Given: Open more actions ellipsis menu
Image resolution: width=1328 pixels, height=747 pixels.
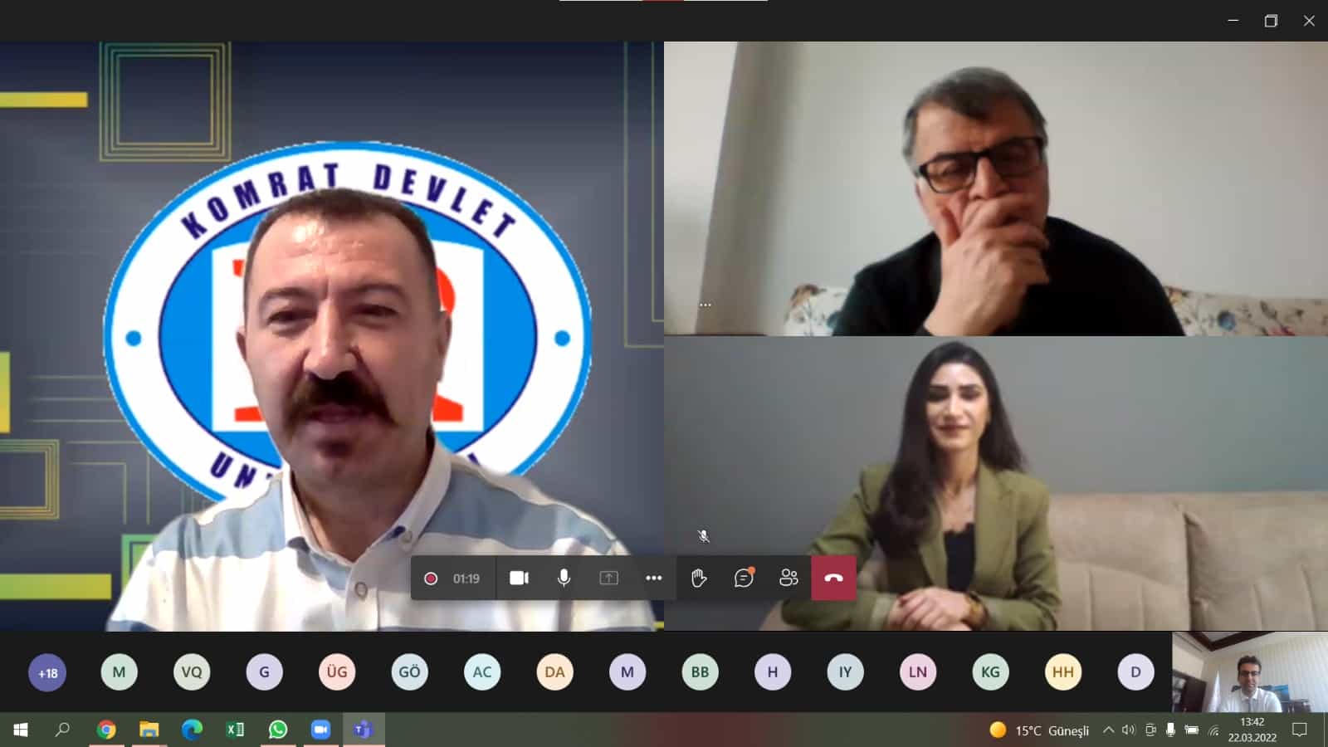Looking at the screenshot, I should pyautogui.click(x=653, y=578).
